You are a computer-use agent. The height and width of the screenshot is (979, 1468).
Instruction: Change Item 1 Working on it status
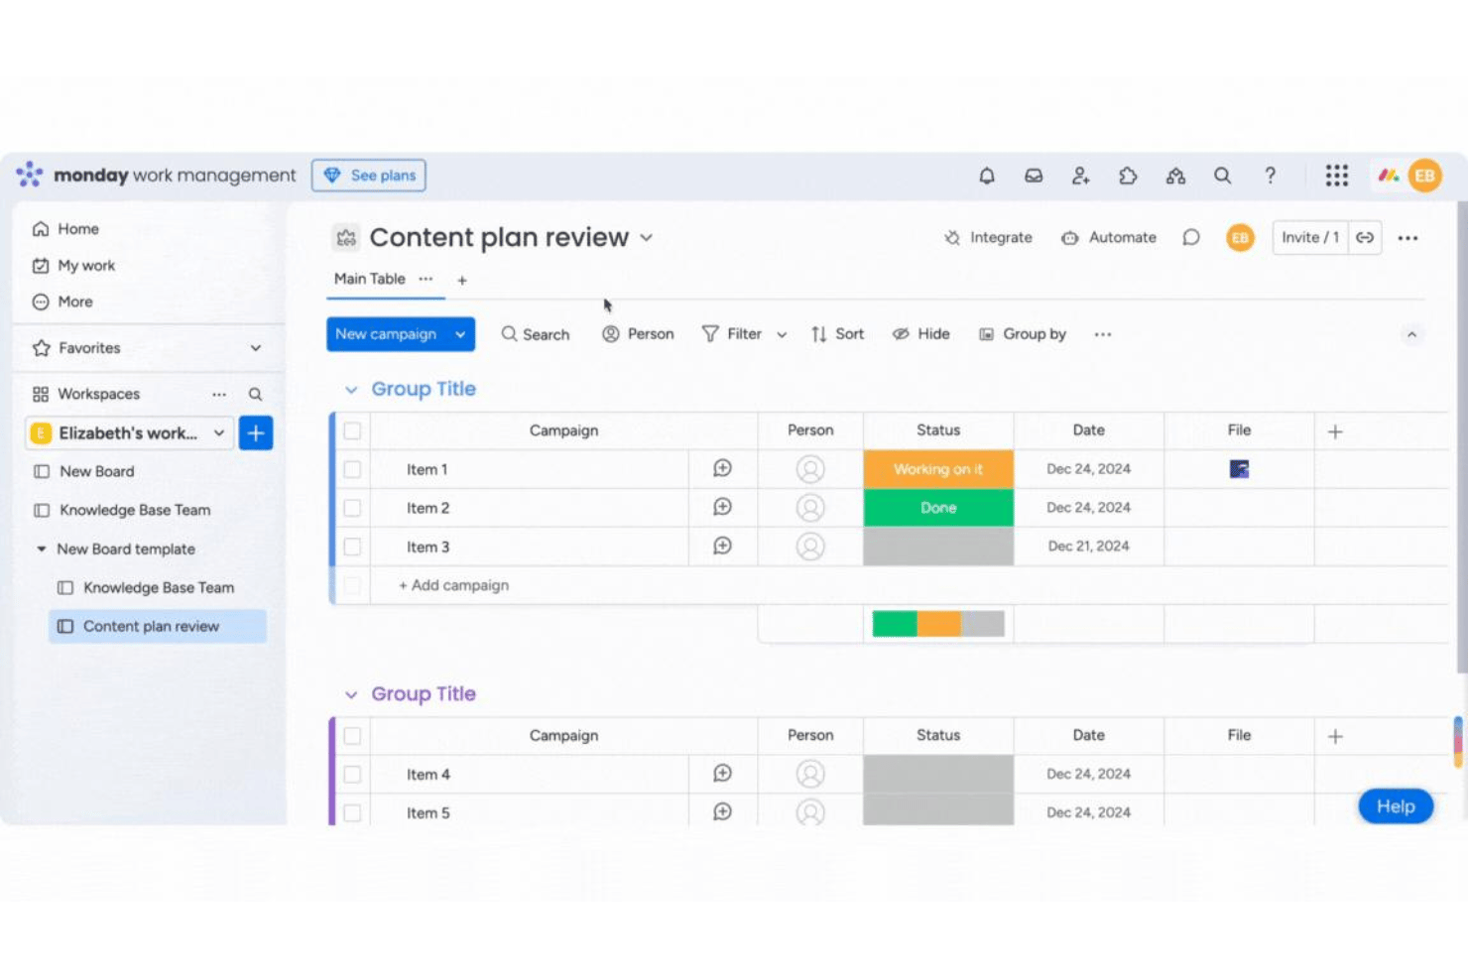click(938, 469)
